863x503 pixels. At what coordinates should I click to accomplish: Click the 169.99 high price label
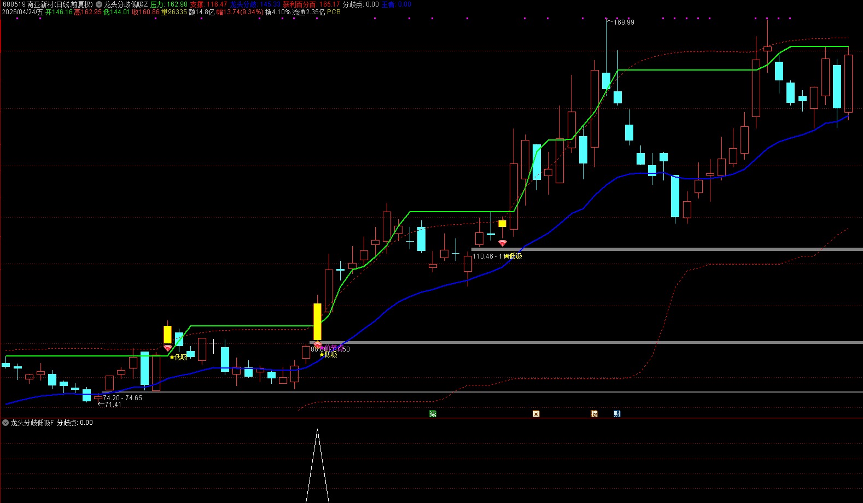(x=624, y=22)
